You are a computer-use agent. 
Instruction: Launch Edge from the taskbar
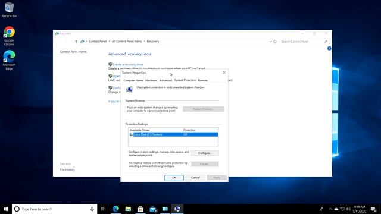coord(116,209)
